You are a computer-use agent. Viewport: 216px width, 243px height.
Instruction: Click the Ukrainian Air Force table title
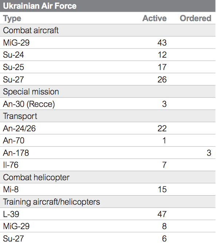pos(40,6)
